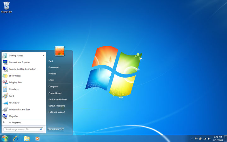Click the Search programs and files box

tap(21, 129)
